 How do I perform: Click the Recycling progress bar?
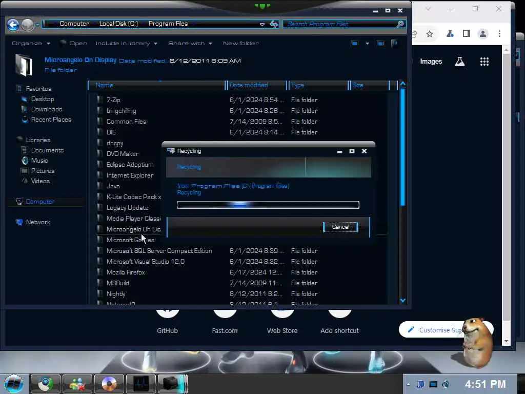click(268, 205)
